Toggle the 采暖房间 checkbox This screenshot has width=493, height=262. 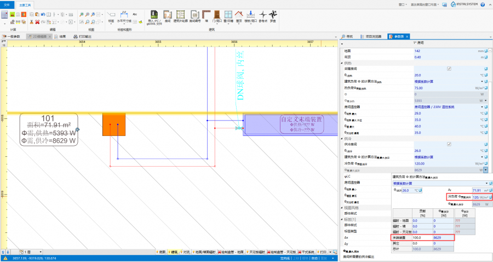[x=449, y=69]
